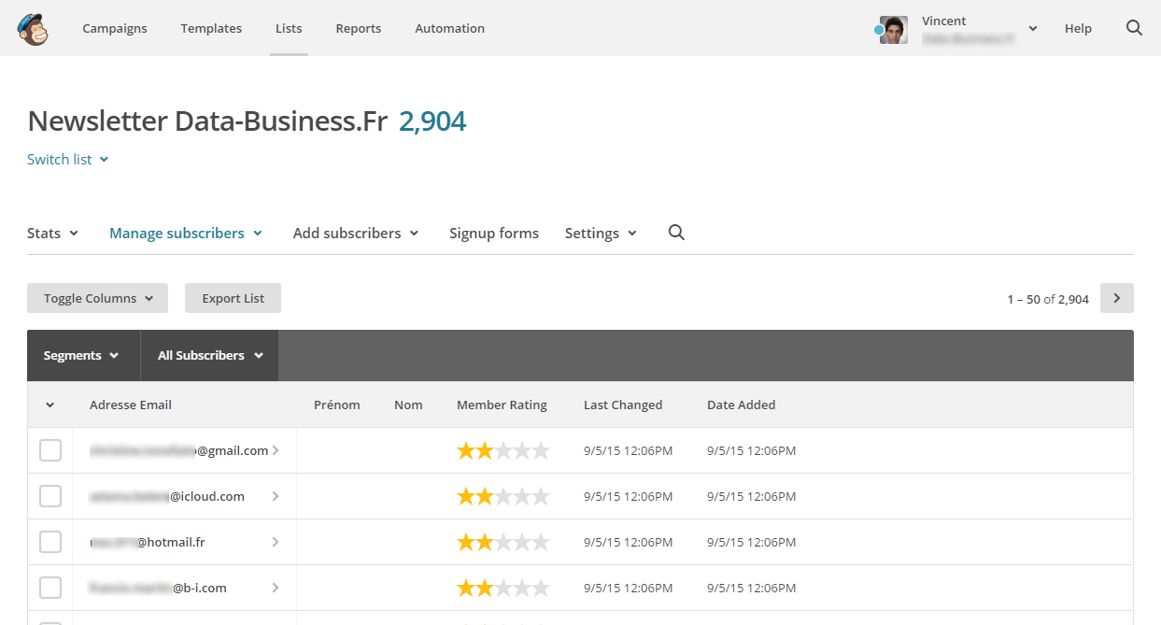Click the MailChimp monkey logo
1161x625 pixels.
33,29
